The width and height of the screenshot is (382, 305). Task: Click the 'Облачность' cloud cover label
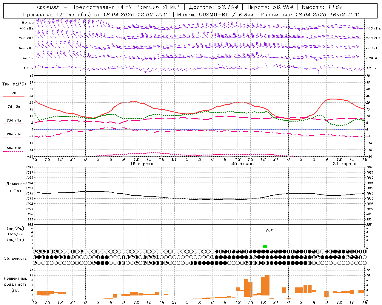(x=15, y=258)
